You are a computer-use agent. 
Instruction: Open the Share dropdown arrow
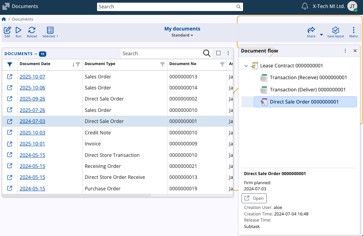(x=321, y=35)
